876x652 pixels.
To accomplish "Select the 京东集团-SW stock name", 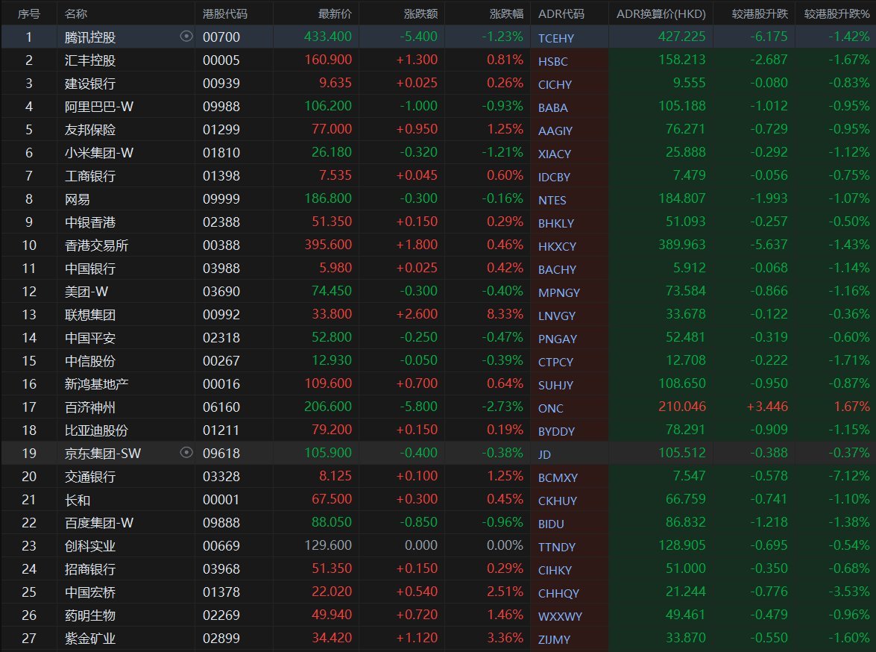I will [x=103, y=454].
